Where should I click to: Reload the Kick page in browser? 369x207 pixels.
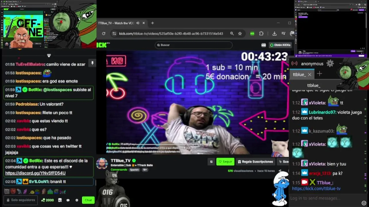(104, 34)
